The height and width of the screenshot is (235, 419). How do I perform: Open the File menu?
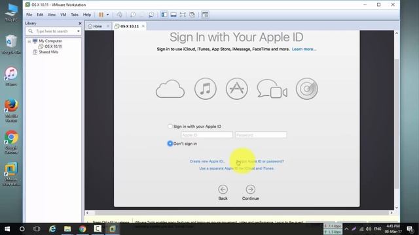click(x=29, y=14)
